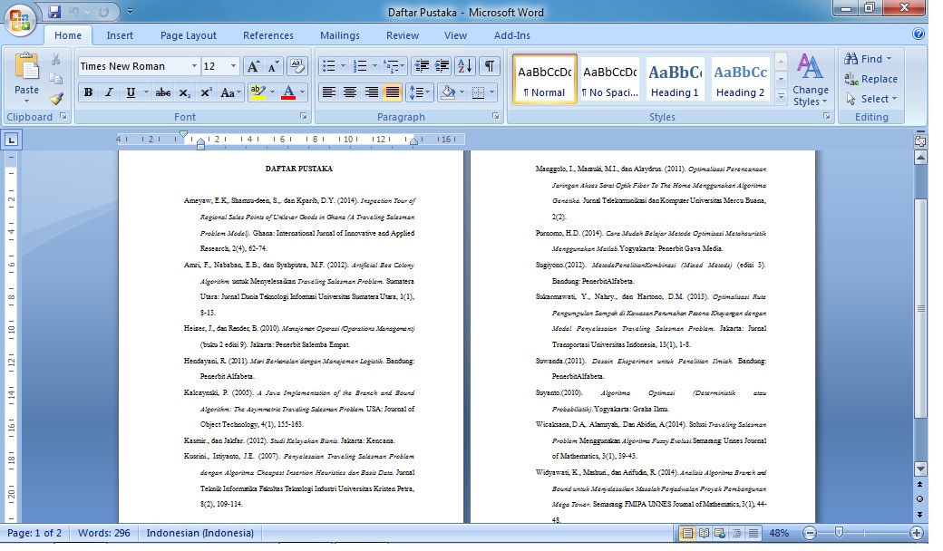Switch to the View tab
Screen dimensions: 943x551
455,35
